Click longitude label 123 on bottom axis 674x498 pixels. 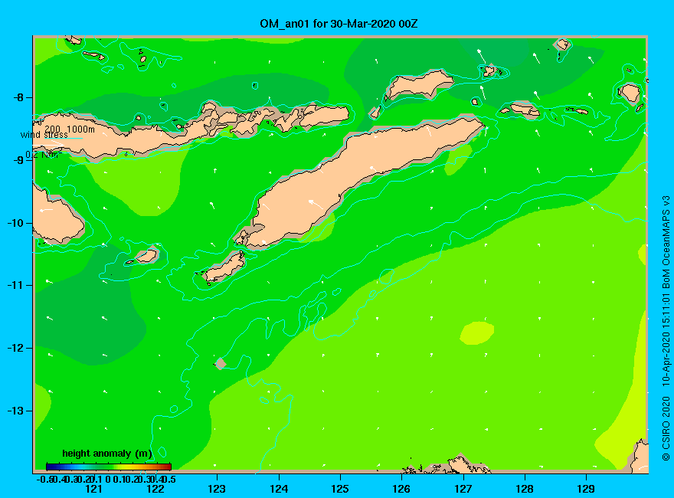(x=217, y=489)
